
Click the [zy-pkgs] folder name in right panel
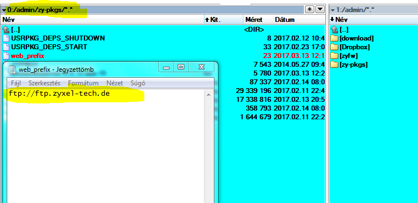[354, 65]
